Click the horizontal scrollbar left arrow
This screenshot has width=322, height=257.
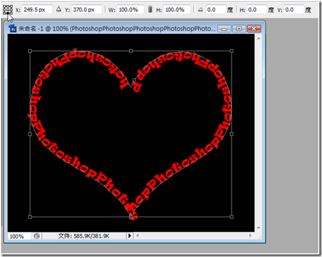tap(137, 236)
